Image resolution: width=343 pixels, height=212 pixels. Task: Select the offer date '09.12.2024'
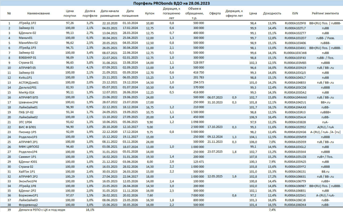215,137
